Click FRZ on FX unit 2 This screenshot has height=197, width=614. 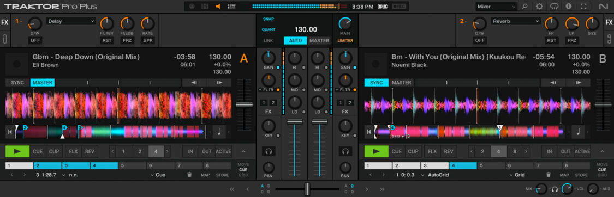click(572, 41)
